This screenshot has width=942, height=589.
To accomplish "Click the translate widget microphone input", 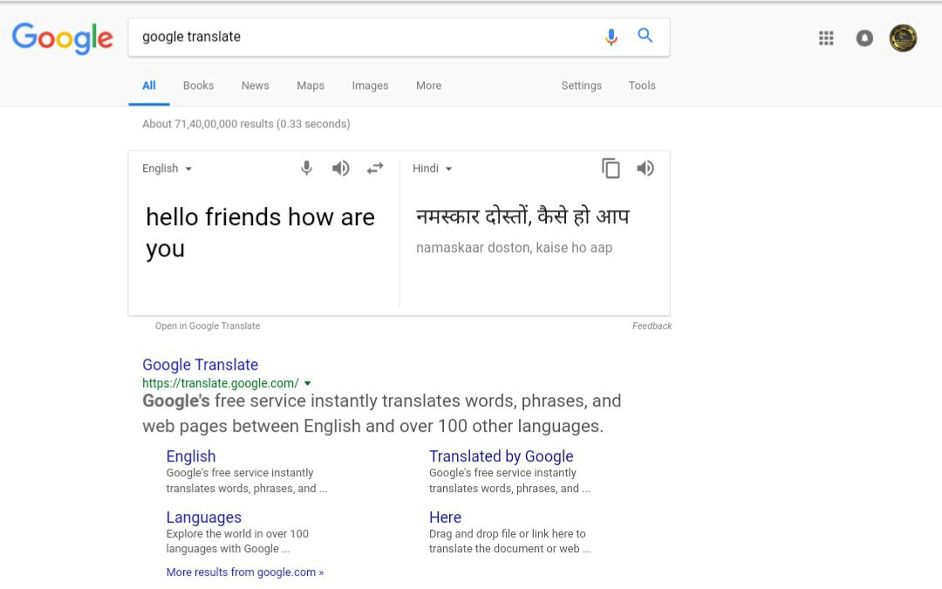I will coord(306,168).
